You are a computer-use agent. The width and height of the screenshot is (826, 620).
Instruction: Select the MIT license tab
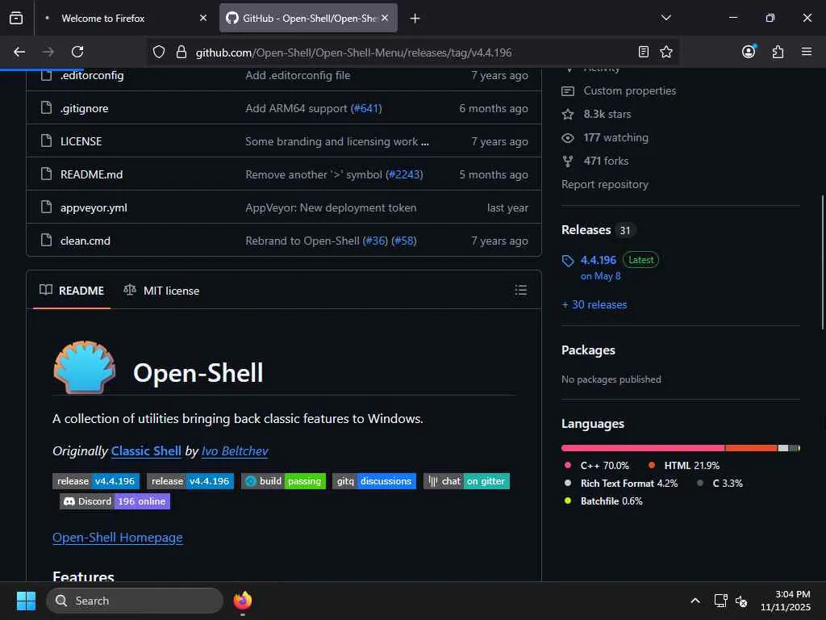tap(161, 291)
